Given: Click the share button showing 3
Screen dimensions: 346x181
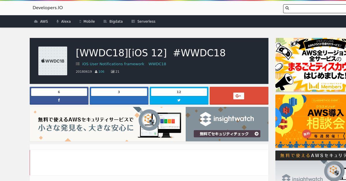Looking at the screenshot, I should 119,96.
